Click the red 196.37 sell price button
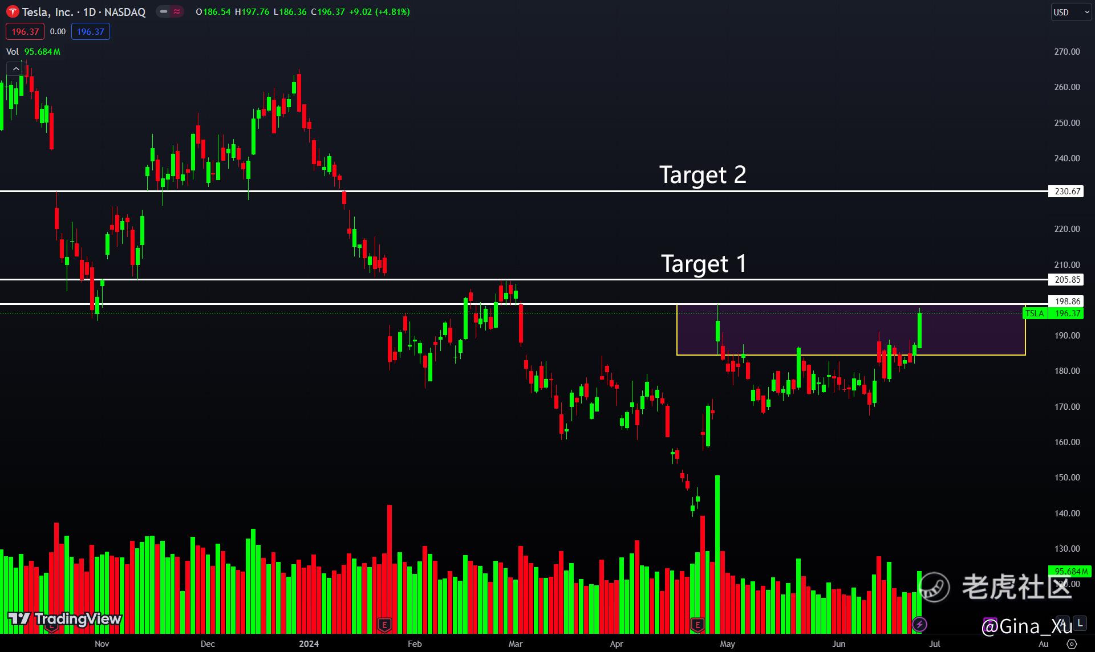Image resolution: width=1095 pixels, height=652 pixels. pyautogui.click(x=25, y=31)
